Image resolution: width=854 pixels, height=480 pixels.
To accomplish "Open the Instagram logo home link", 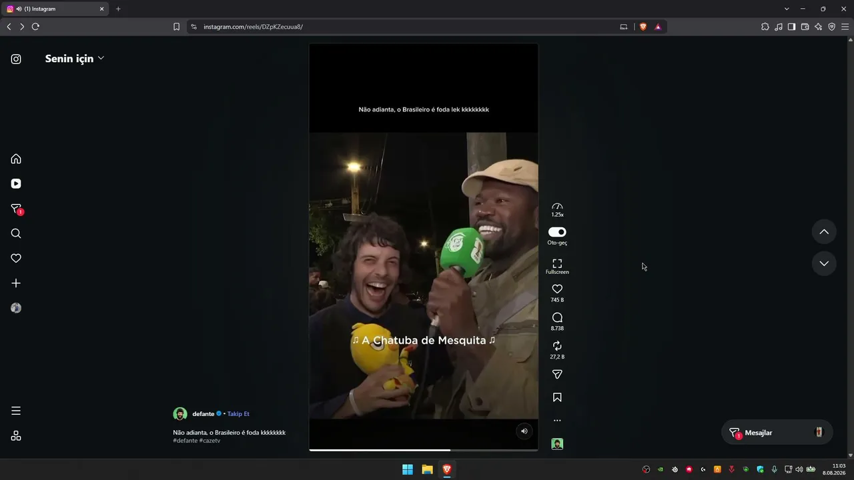I will (16, 59).
